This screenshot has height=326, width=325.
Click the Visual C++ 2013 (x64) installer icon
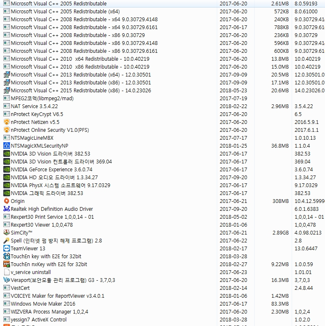tap(7, 75)
